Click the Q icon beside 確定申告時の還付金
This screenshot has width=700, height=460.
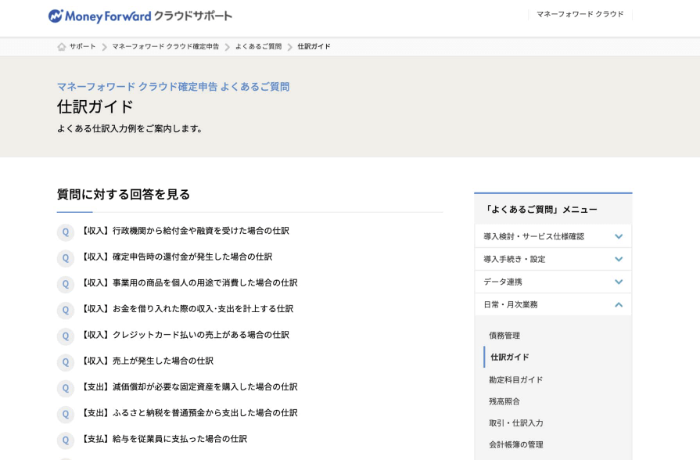coord(66,258)
